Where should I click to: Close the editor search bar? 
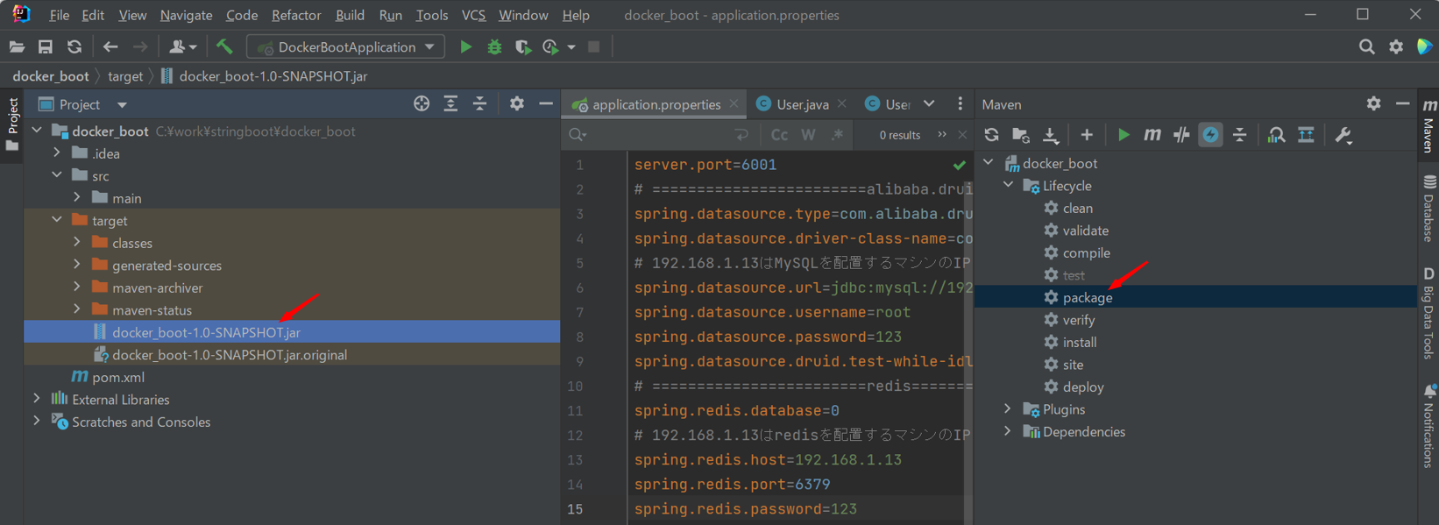(x=962, y=135)
